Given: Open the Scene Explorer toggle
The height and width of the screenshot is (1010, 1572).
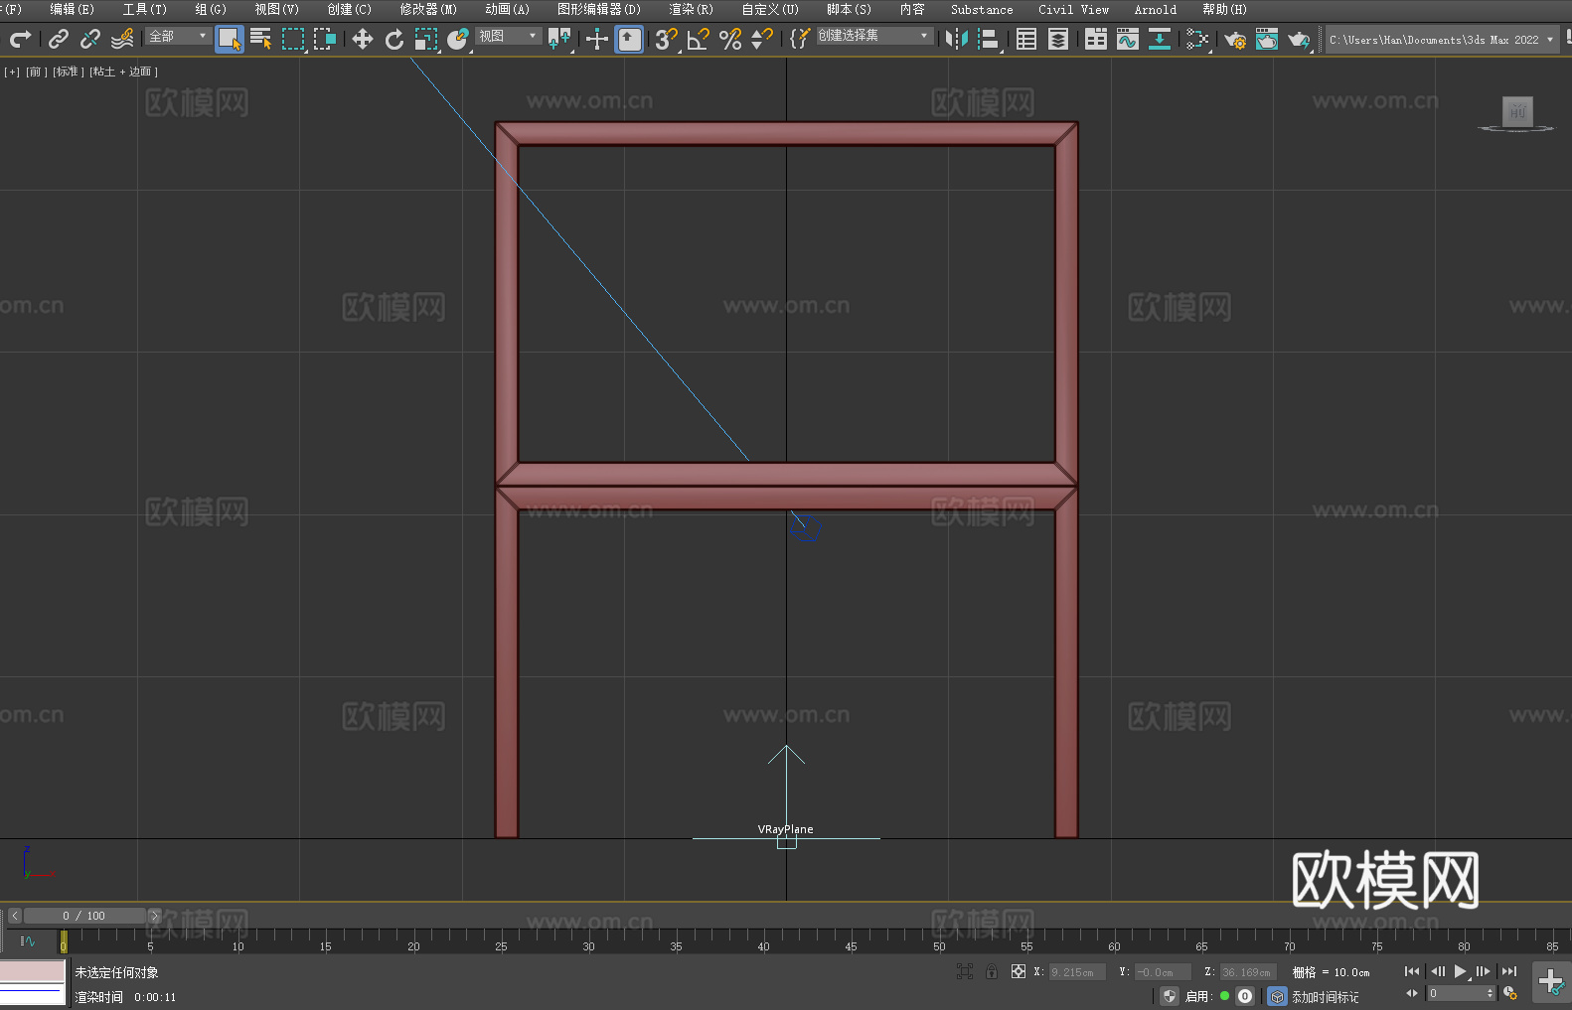Looking at the screenshot, I should [1026, 39].
